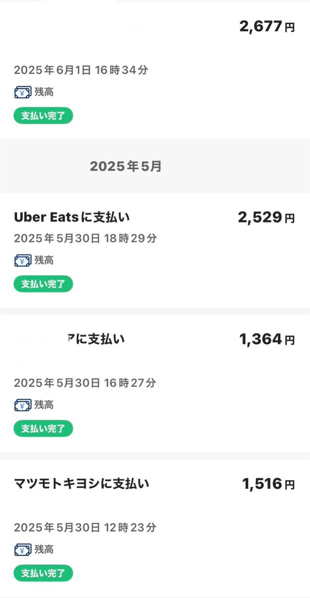Tap the 2,529円 amount
The image size is (310, 598).
[266, 218]
